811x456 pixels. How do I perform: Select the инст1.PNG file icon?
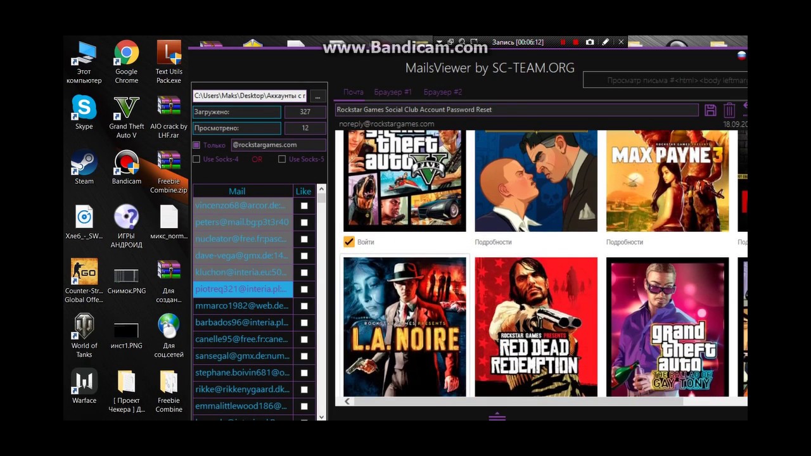[x=127, y=336]
